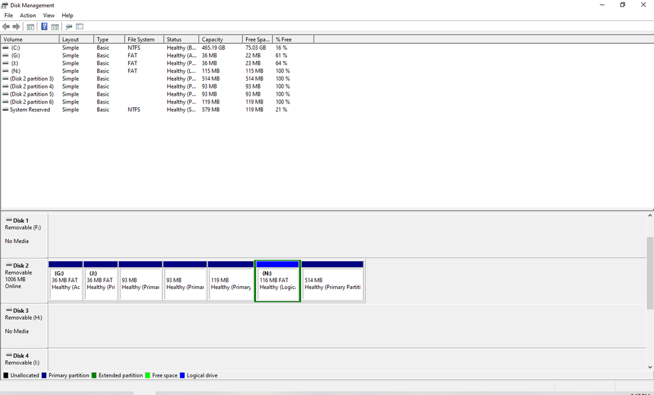Click the Show/Hide Console Tree icon

tap(30, 27)
